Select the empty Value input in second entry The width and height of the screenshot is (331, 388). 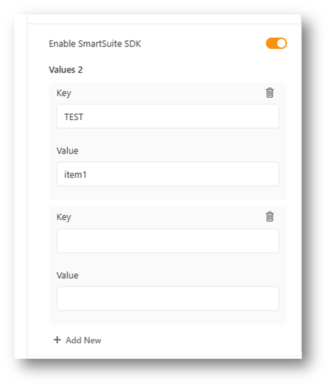(x=168, y=298)
